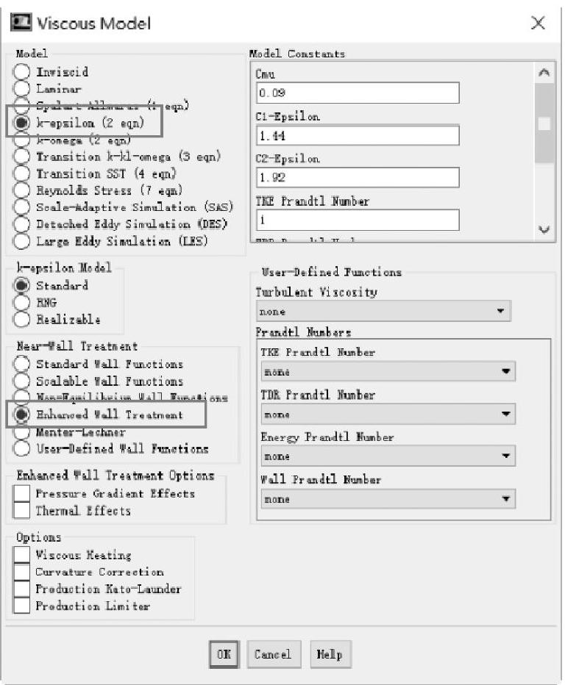Enable Pressure Gradient Effects checkbox
Screen dimensions: 565x685
coord(21,494)
